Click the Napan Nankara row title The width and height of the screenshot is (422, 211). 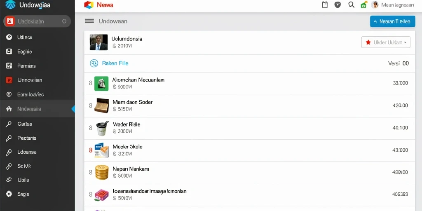(131, 169)
